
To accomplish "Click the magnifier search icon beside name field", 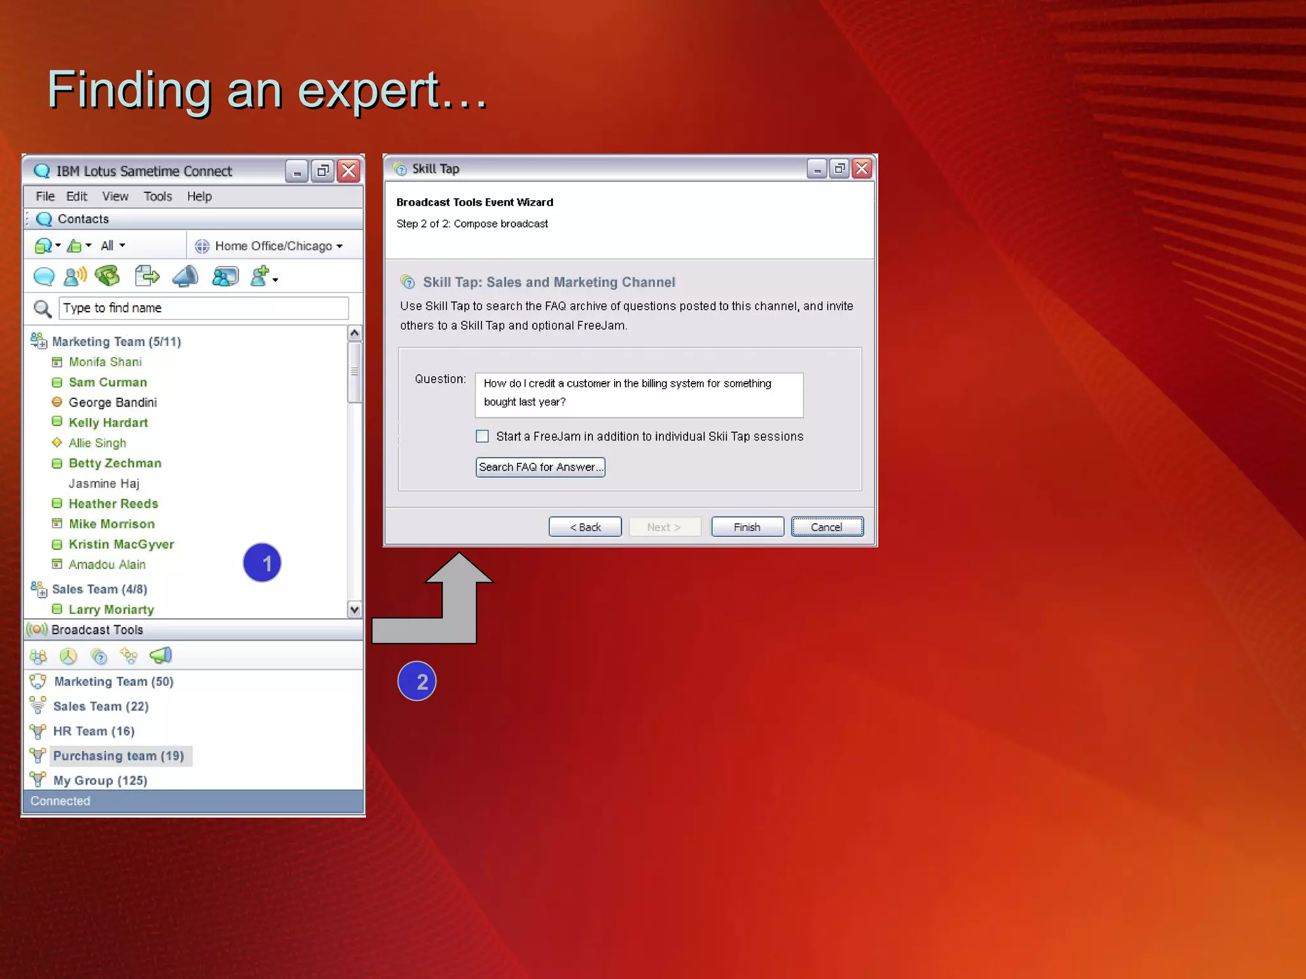I will [42, 308].
